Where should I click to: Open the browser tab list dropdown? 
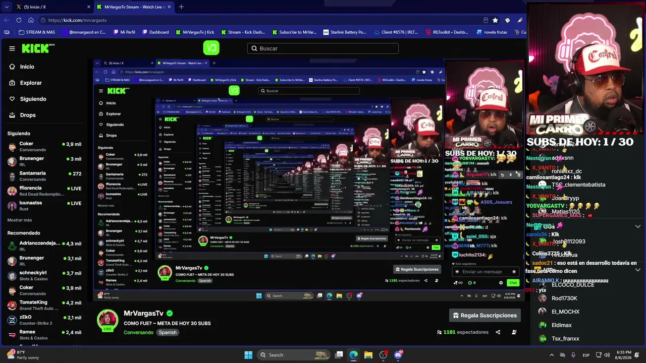tap(7, 7)
